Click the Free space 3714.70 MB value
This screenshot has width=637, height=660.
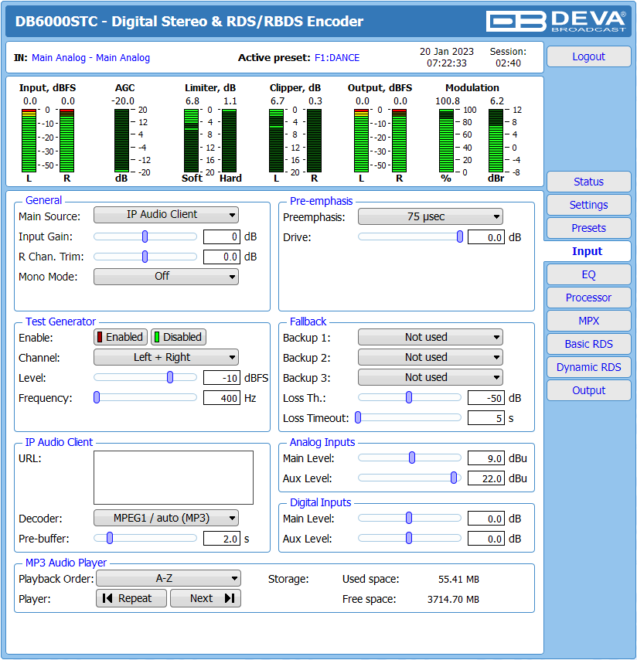click(x=454, y=600)
